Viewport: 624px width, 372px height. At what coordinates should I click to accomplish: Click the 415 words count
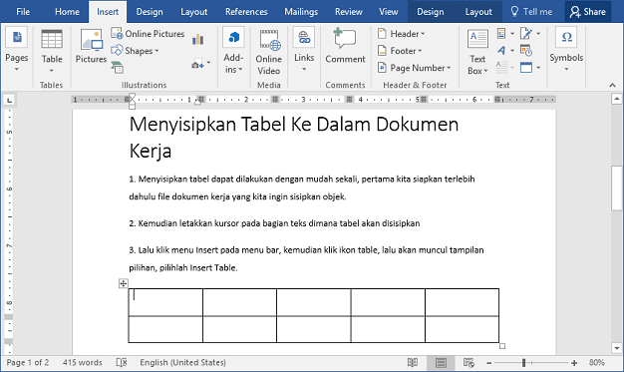(82, 362)
